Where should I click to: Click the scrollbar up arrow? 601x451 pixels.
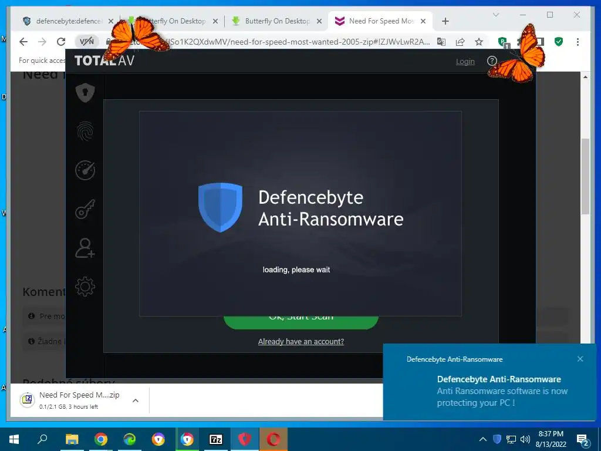pyautogui.click(x=585, y=77)
